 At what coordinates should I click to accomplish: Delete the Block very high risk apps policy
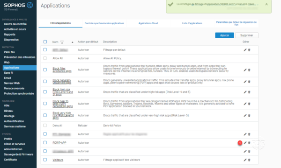pyautogui.click(x=249, y=116)
